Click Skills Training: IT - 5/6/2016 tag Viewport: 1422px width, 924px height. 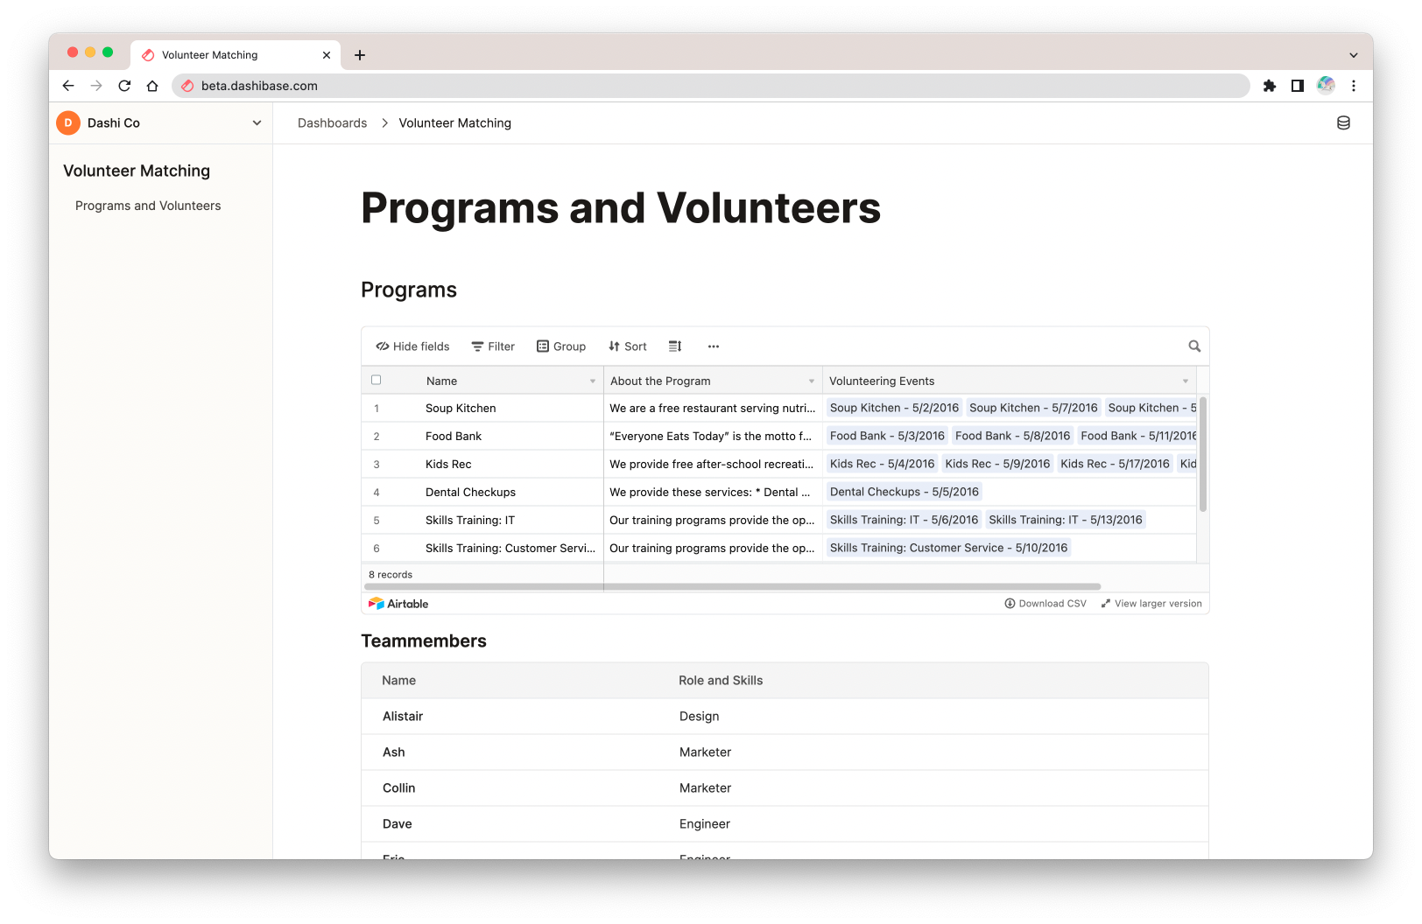[904, 520]
